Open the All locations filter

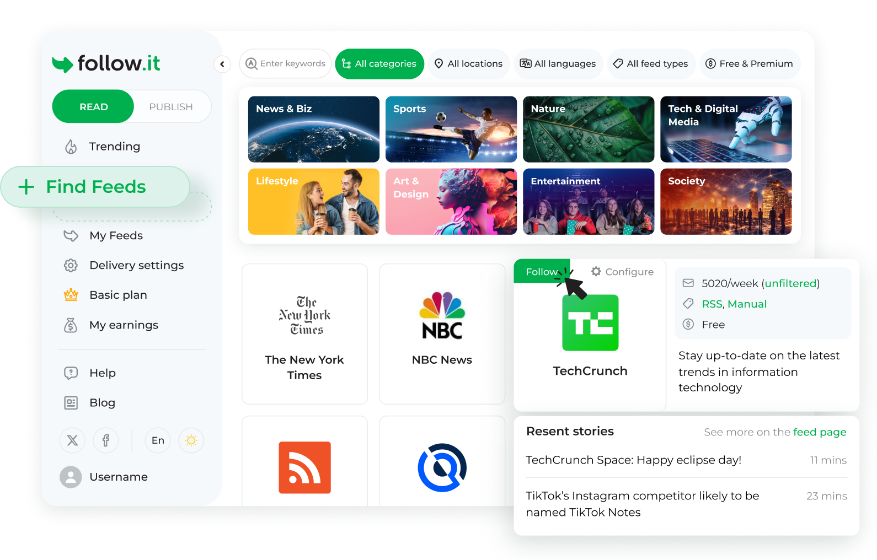[x=469, y=64]
